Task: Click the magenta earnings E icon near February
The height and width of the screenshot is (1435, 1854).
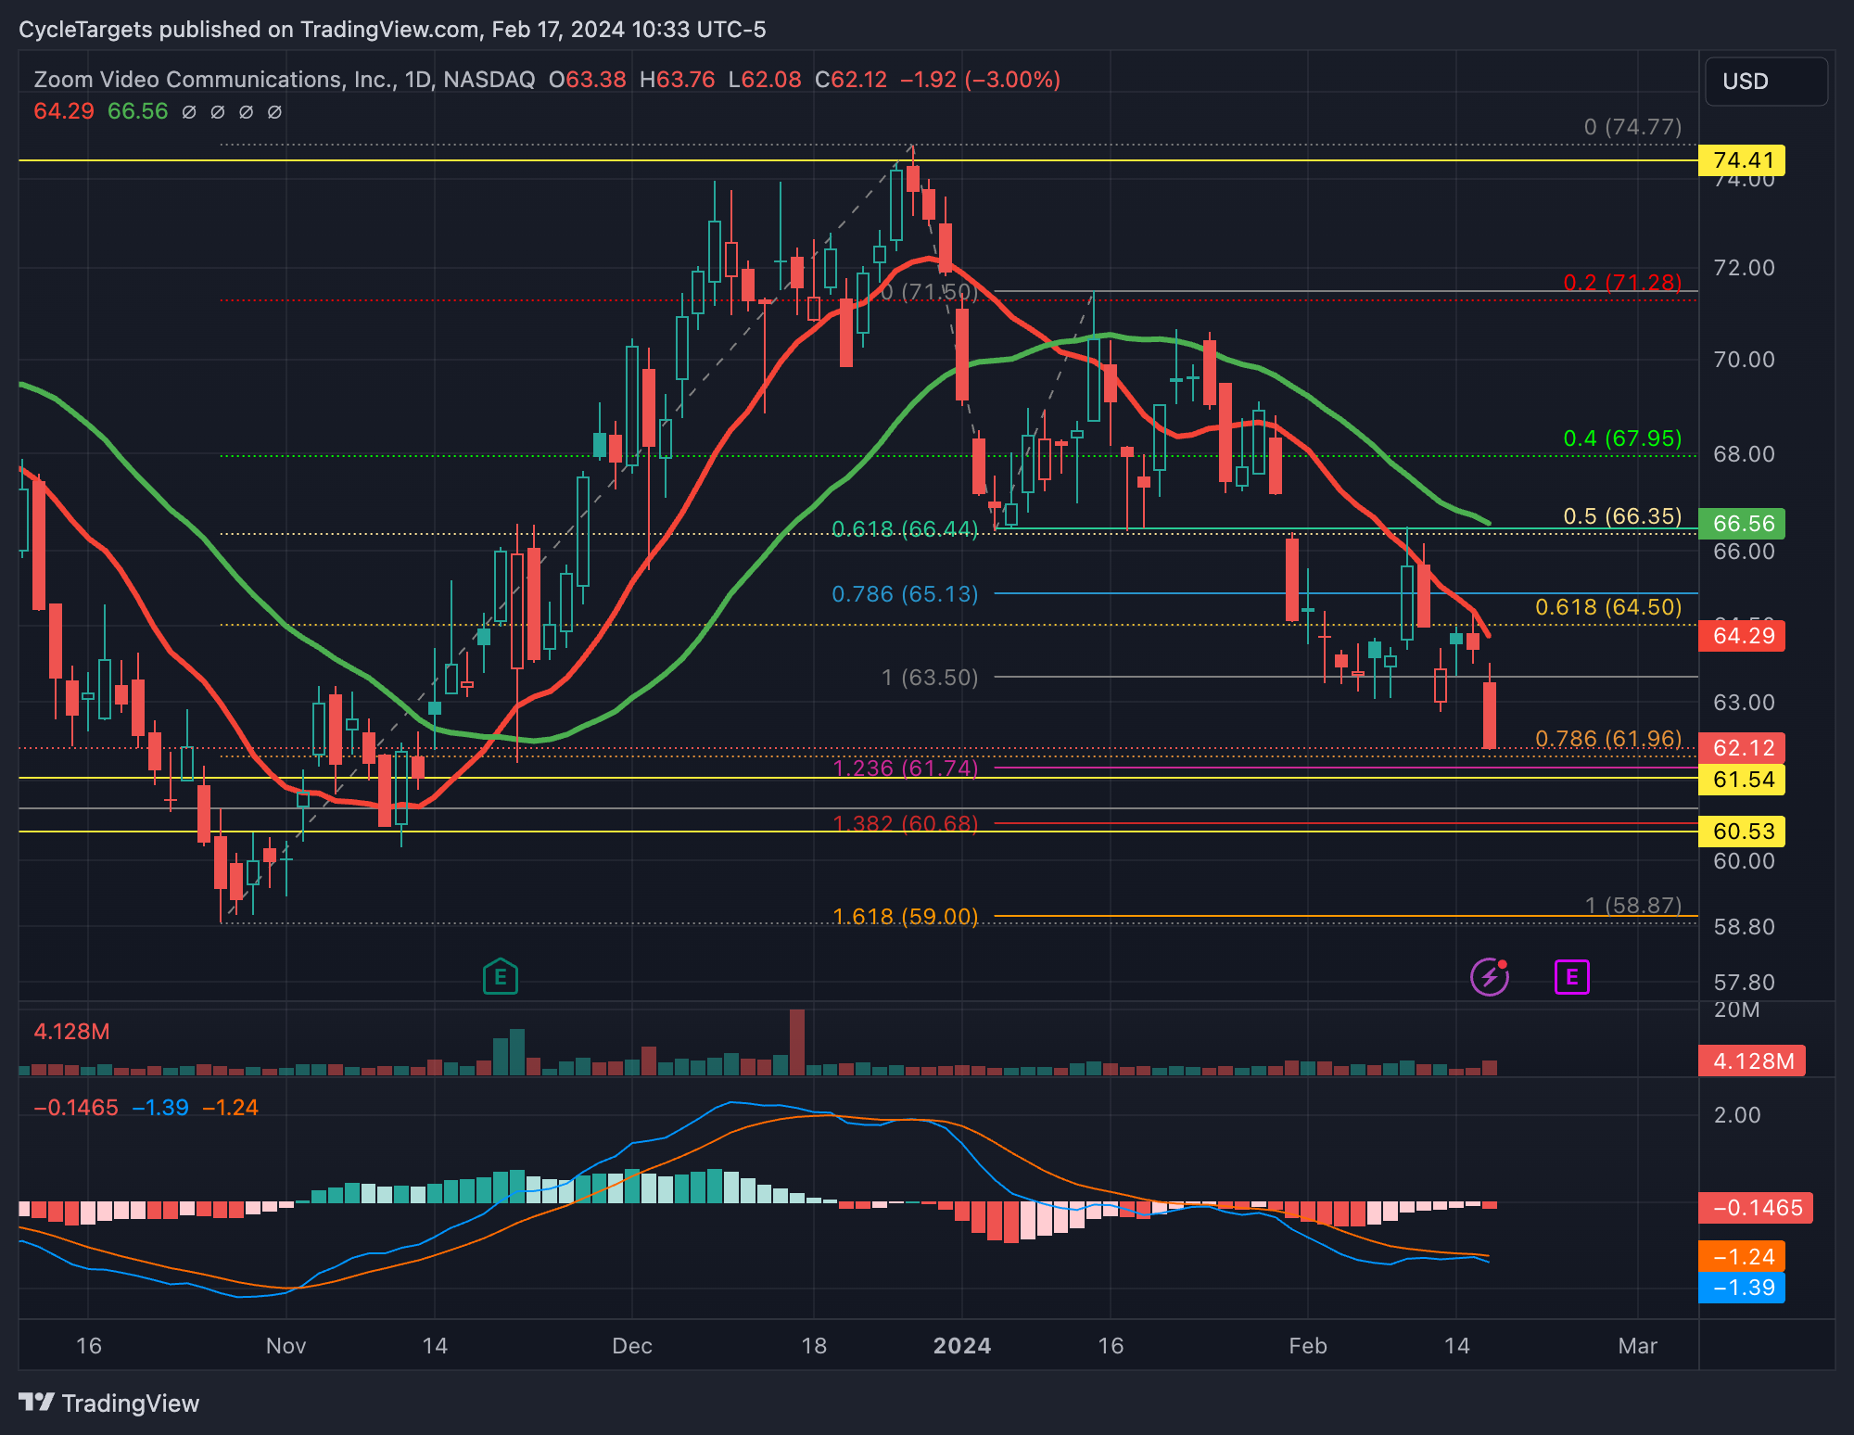Action: pyautogui.click(x=1571, y=977)
